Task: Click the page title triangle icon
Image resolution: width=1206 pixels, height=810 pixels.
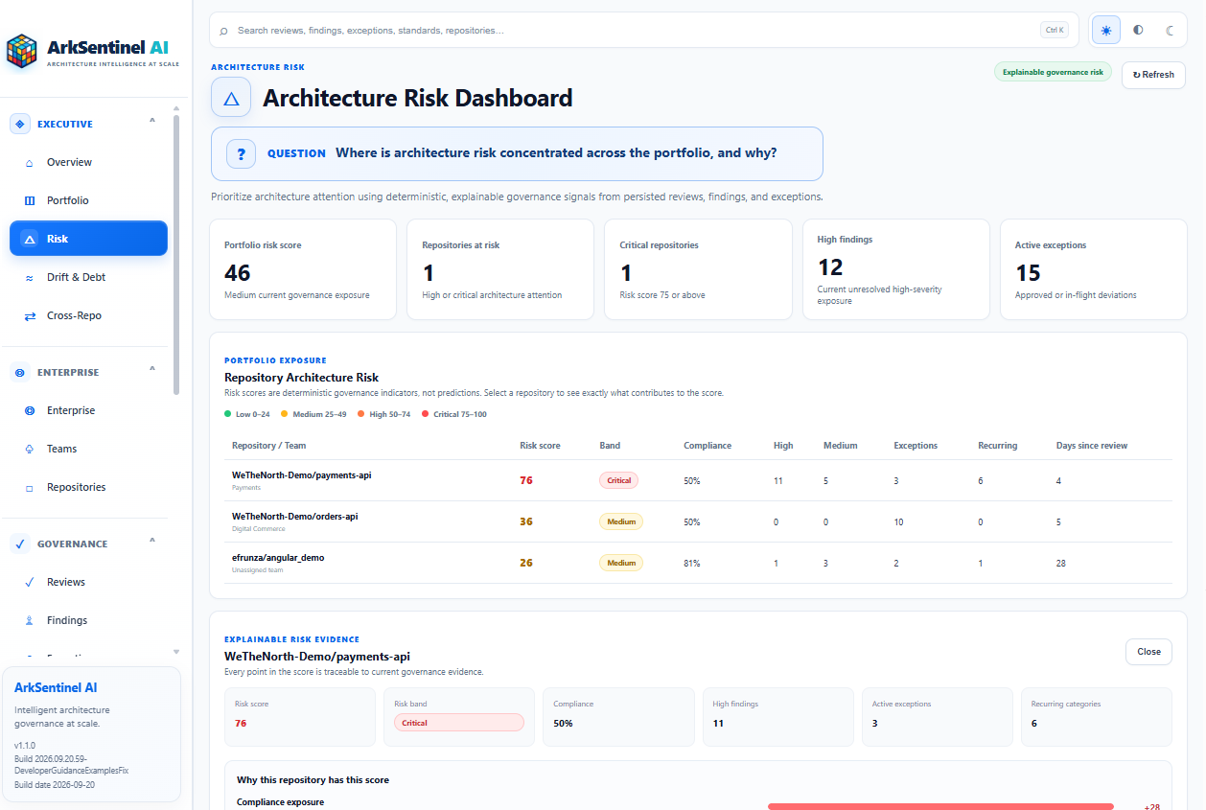Action: [x=231, y=98]
